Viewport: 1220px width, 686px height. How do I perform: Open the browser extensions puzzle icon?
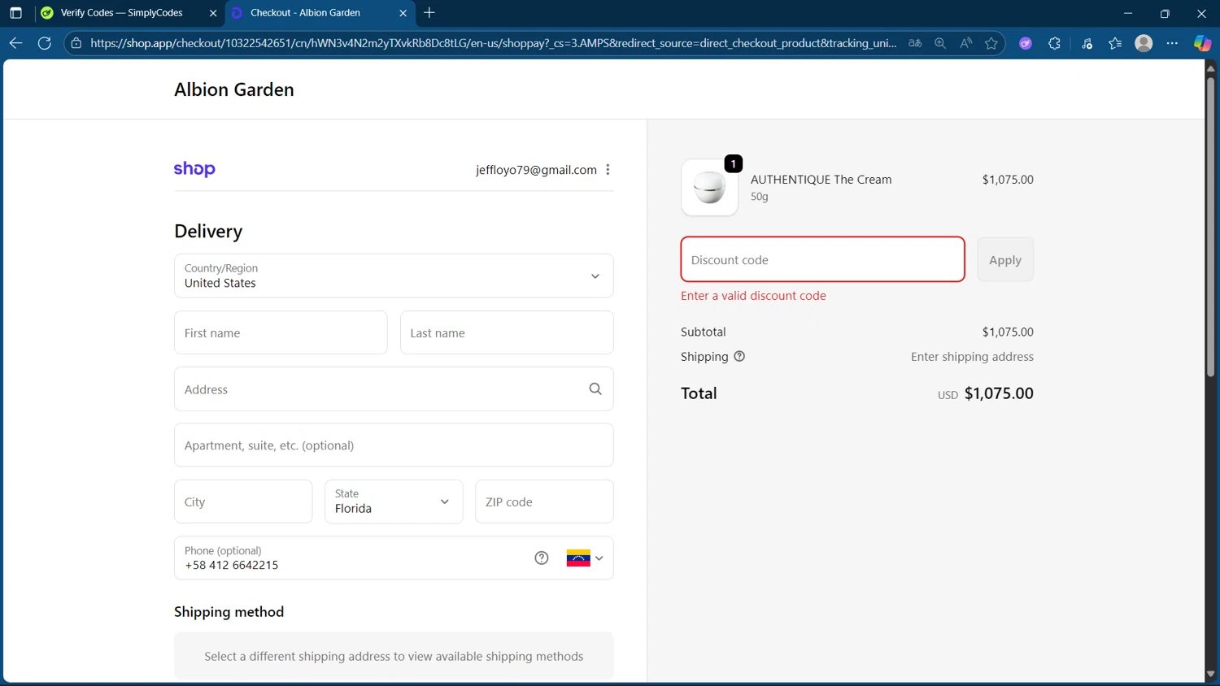[1054, 43]
